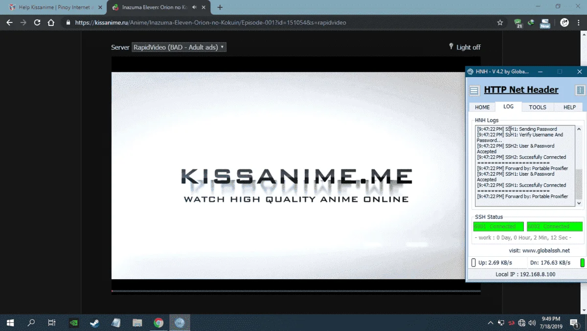Click the HNH options icon beside title

(x=580, y=90)
